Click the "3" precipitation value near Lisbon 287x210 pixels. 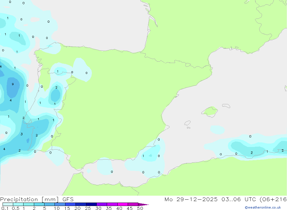[x=22, y=134]
